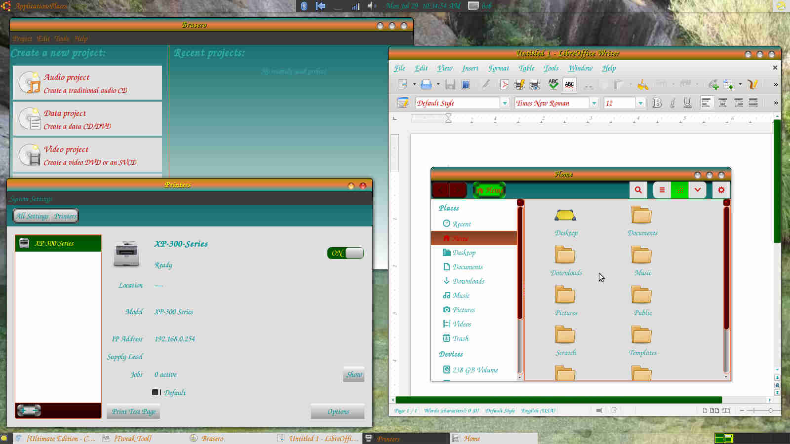Open the Default Style paragraph dropdown

pos(505,103)
